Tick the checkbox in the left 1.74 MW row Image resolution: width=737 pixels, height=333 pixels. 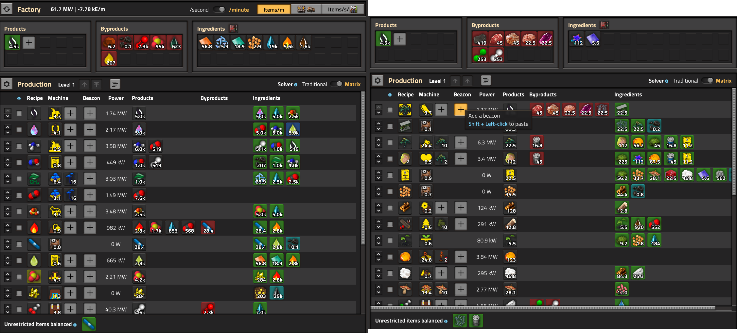click(19, 113)
